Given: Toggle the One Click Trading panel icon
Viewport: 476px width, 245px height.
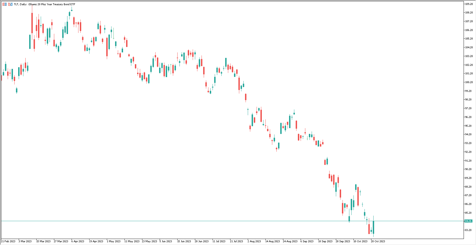Looking at the screenshot, I should [10, 4].
